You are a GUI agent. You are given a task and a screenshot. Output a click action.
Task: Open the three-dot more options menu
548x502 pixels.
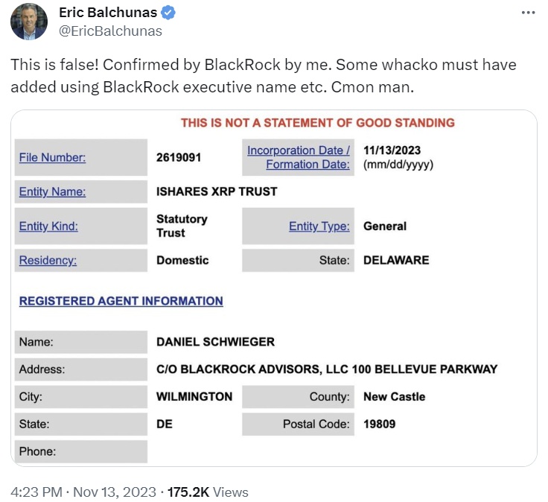coord(528,13)
